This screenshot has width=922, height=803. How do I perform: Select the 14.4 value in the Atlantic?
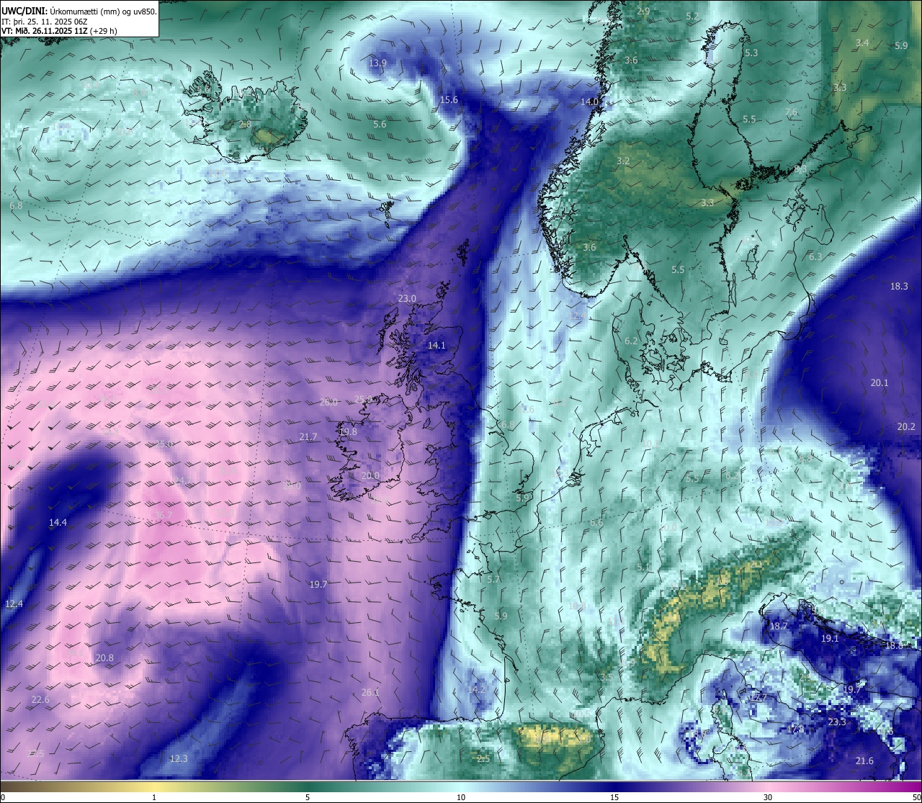click(58, 523)
